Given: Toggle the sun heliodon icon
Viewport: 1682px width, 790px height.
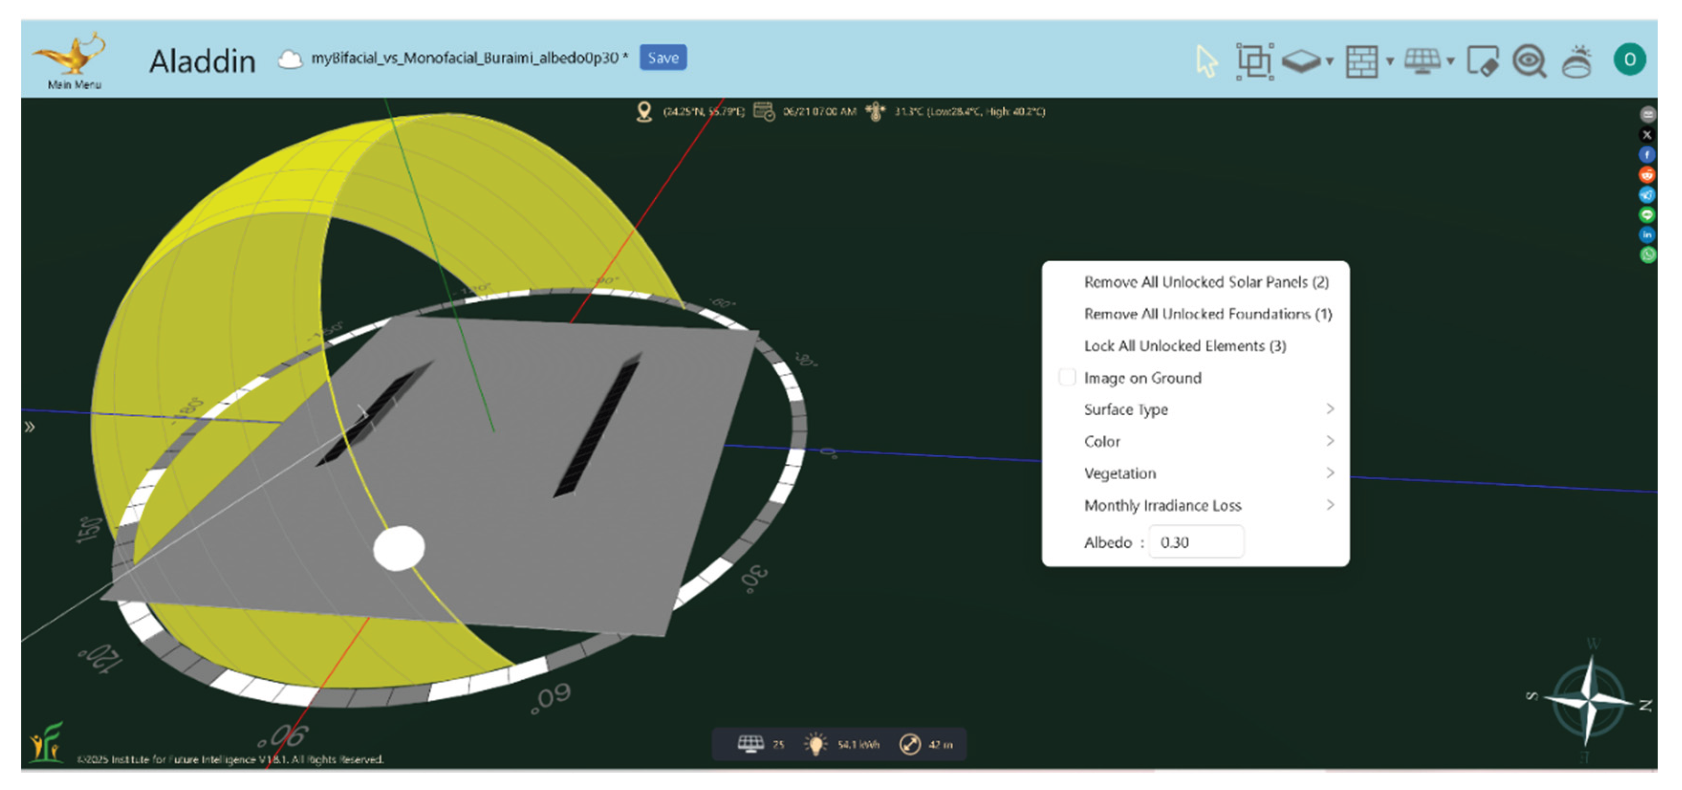Looking at the screenshot, I should point(1577,61).
